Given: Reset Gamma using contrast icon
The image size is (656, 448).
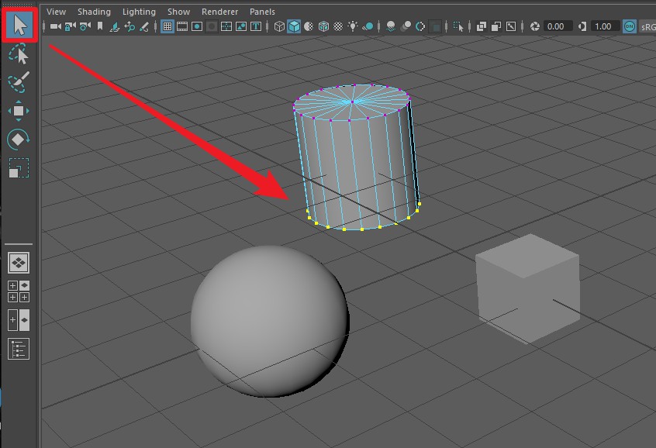Looking at the screenshot, I should point(582,27).
